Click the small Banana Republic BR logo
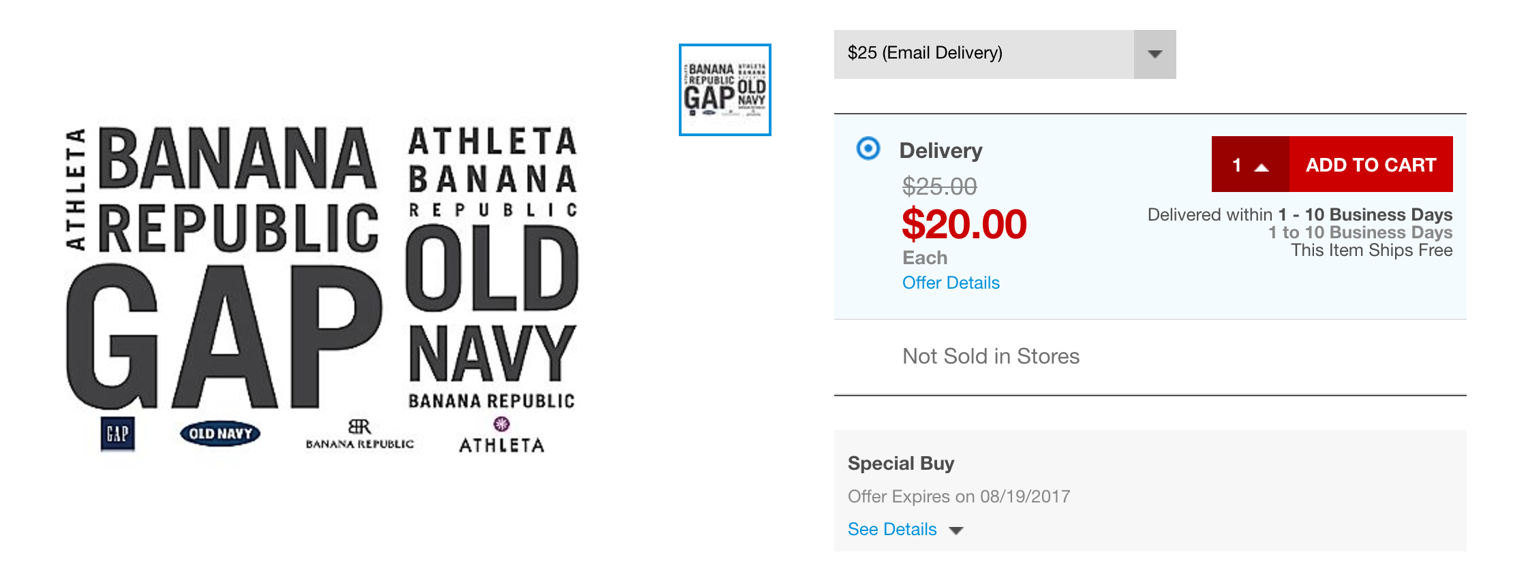Screen dimensions: 1513x561 [359, 434]
